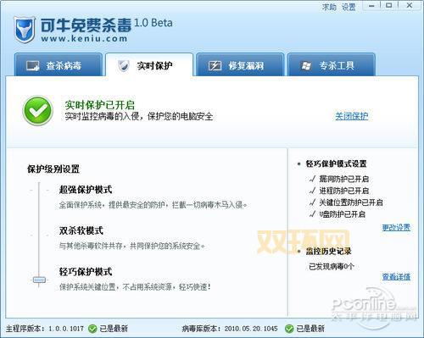
Task: Click the 病毒库版本: 2010.05.20.1045 text
Action: [230, 329]
